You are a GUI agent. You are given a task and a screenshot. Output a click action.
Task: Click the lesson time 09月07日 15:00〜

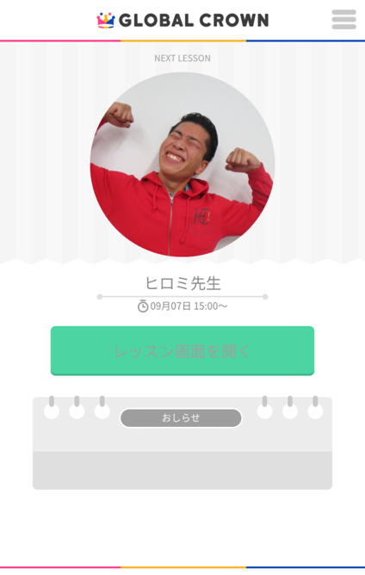(x=189, y=306)
